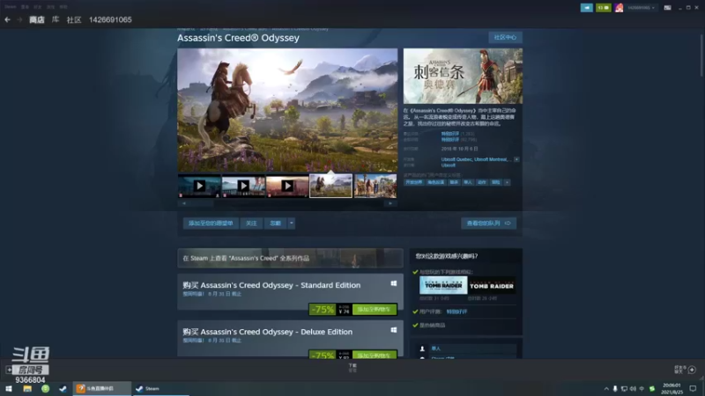Click the blue announcement megaphone icon
The image size is (705, 396).
(x=586, y=8)
